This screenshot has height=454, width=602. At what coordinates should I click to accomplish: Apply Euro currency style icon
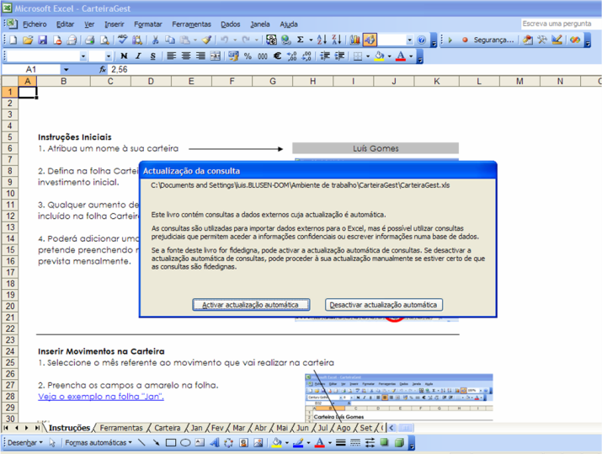[277, 56]
